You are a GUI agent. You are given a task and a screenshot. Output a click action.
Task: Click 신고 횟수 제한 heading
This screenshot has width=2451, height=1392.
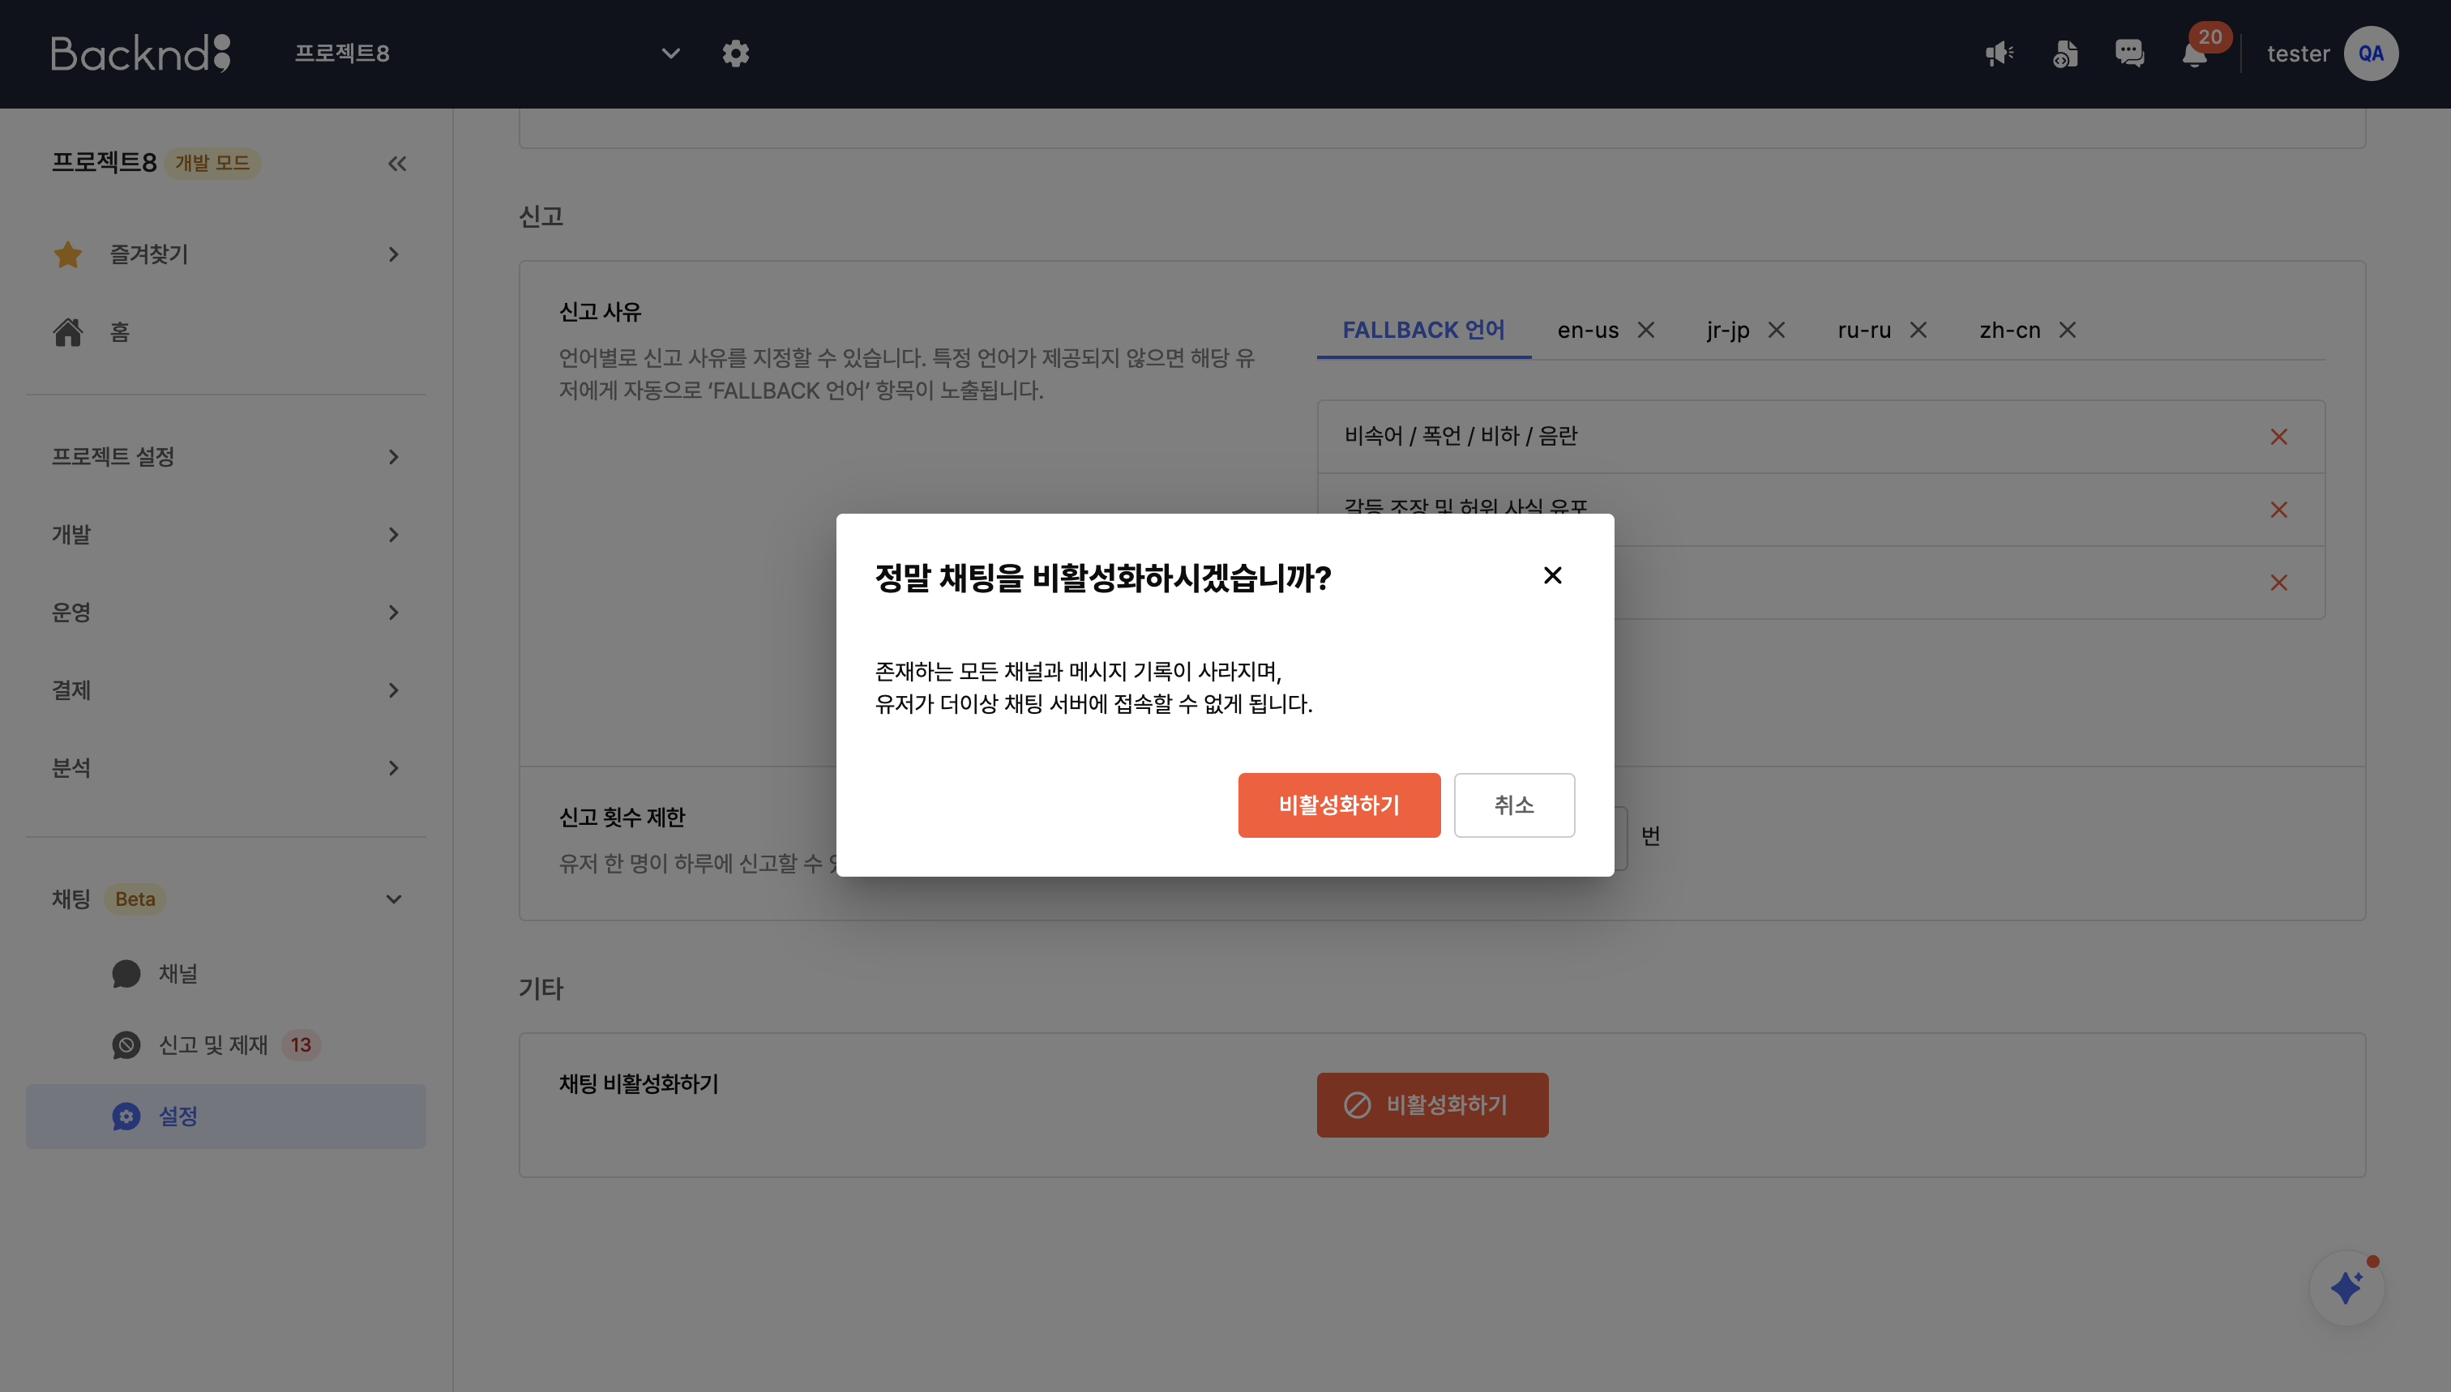pos(622,818)
